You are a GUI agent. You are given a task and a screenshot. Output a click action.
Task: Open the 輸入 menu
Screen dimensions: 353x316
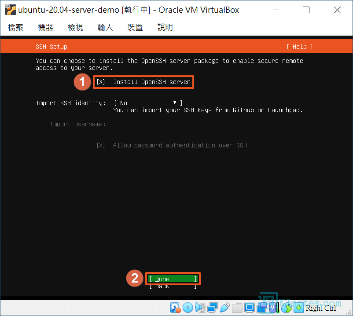(x=105, y=27)
